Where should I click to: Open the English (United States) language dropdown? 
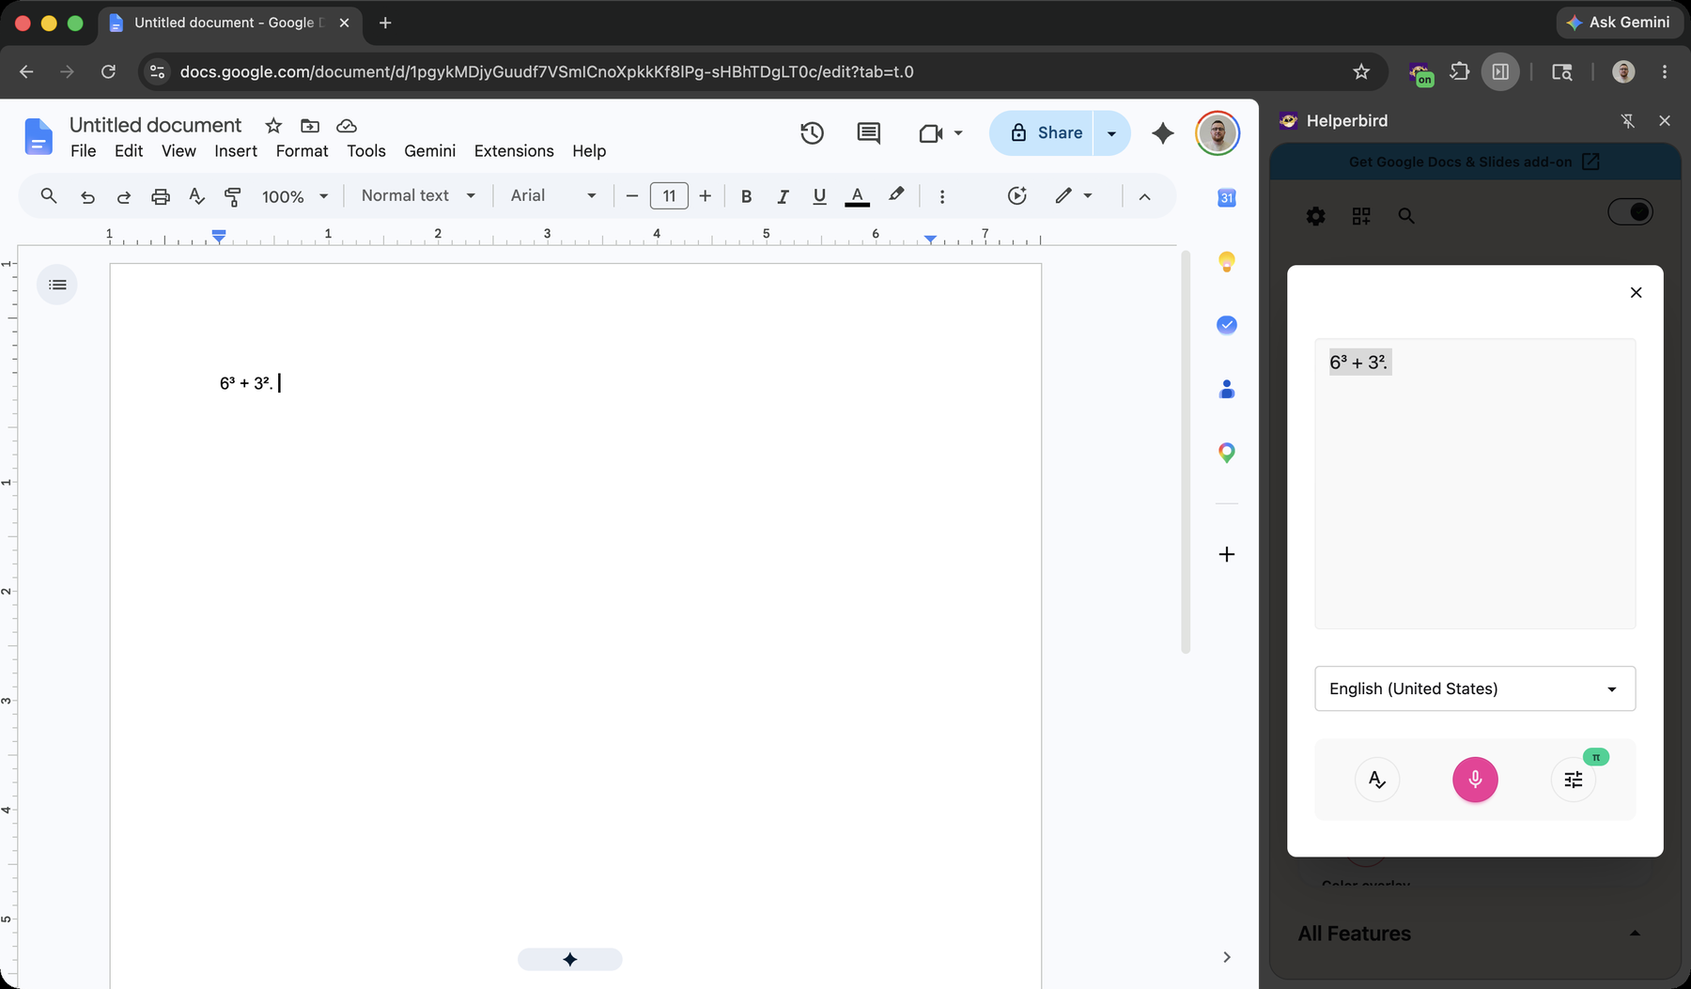[x=1474, y=688]
